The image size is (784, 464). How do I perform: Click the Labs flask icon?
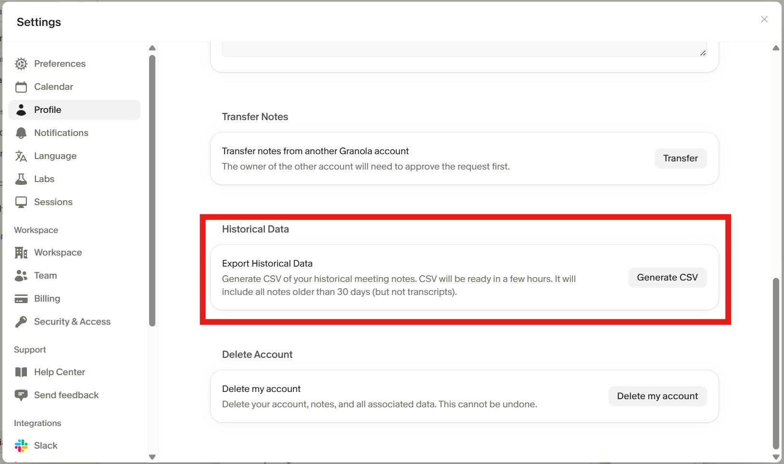tap(21, 179)
